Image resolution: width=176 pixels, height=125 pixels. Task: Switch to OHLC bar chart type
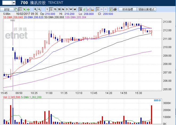pos(84,10)
